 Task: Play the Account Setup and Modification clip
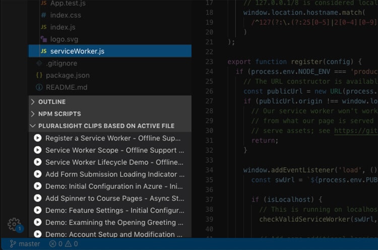pyautogui.click(x=38, y=234)
